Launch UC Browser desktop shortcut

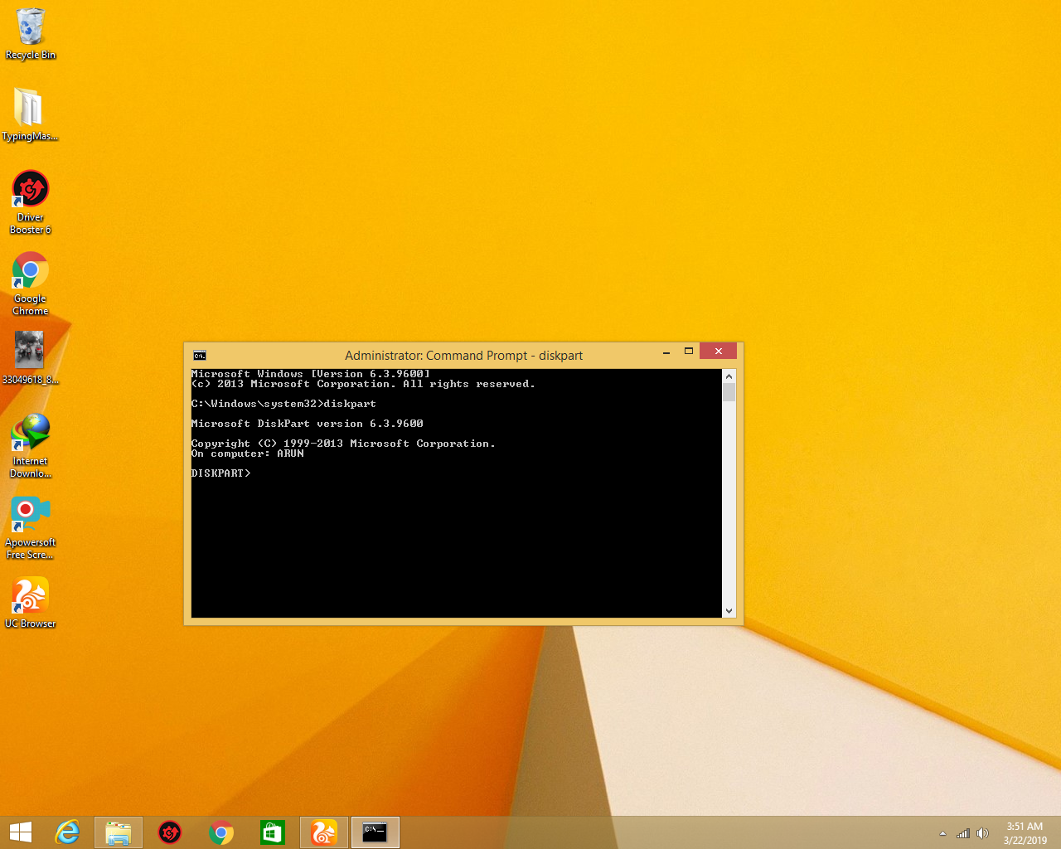tap(31, 596)
